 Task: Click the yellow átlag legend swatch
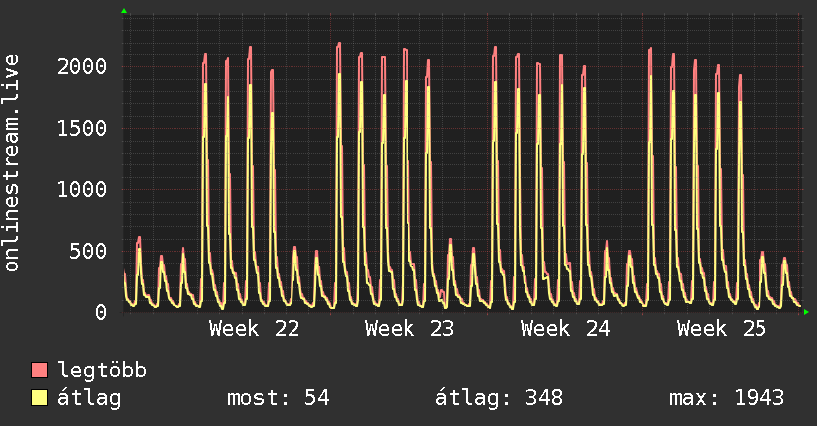pyautogui.click(x=39, y=397)
